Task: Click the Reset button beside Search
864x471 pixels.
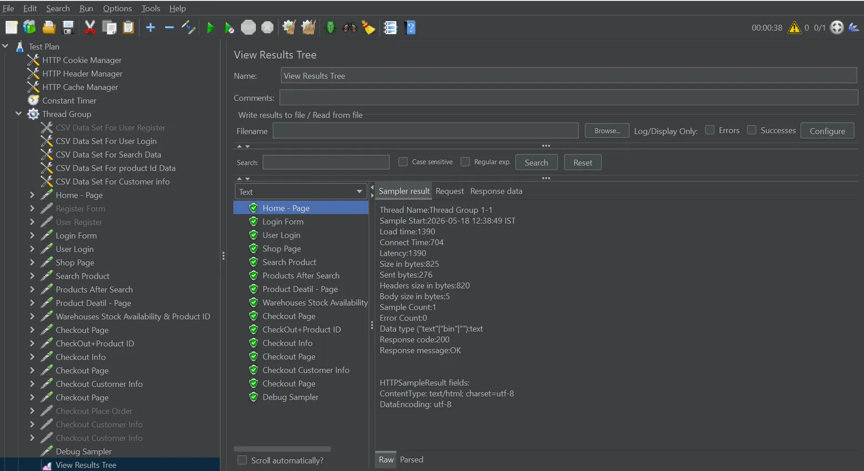Action: [x=583, y=162]
